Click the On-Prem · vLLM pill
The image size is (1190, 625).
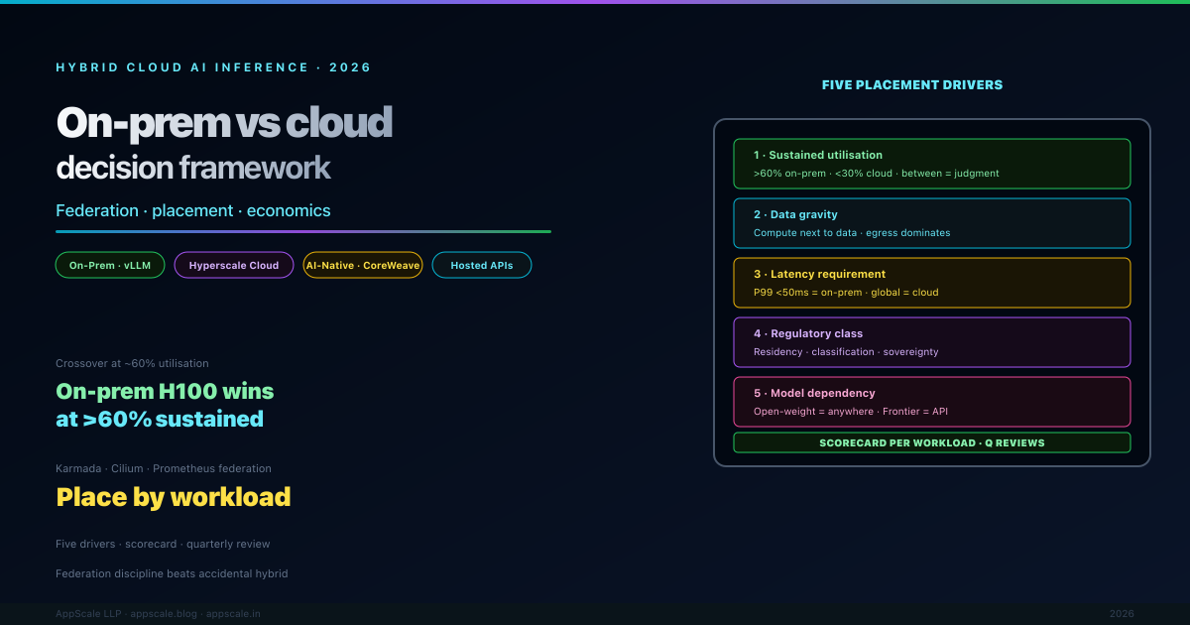[110, 265]
